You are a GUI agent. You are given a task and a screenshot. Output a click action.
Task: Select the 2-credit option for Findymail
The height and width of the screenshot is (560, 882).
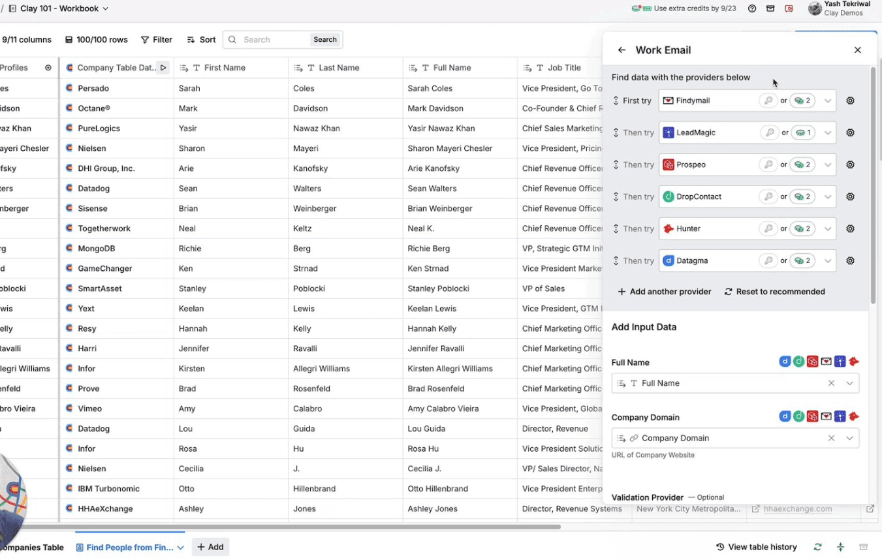point(802,101)
